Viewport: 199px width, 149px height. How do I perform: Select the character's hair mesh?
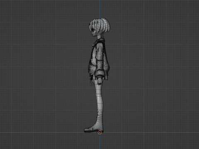100,25
